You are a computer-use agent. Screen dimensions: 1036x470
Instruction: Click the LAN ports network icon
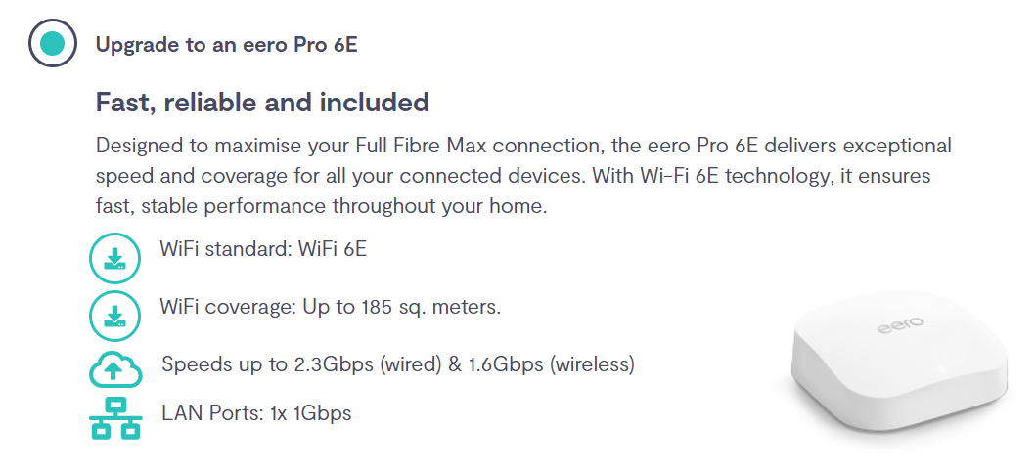(115, 418)
